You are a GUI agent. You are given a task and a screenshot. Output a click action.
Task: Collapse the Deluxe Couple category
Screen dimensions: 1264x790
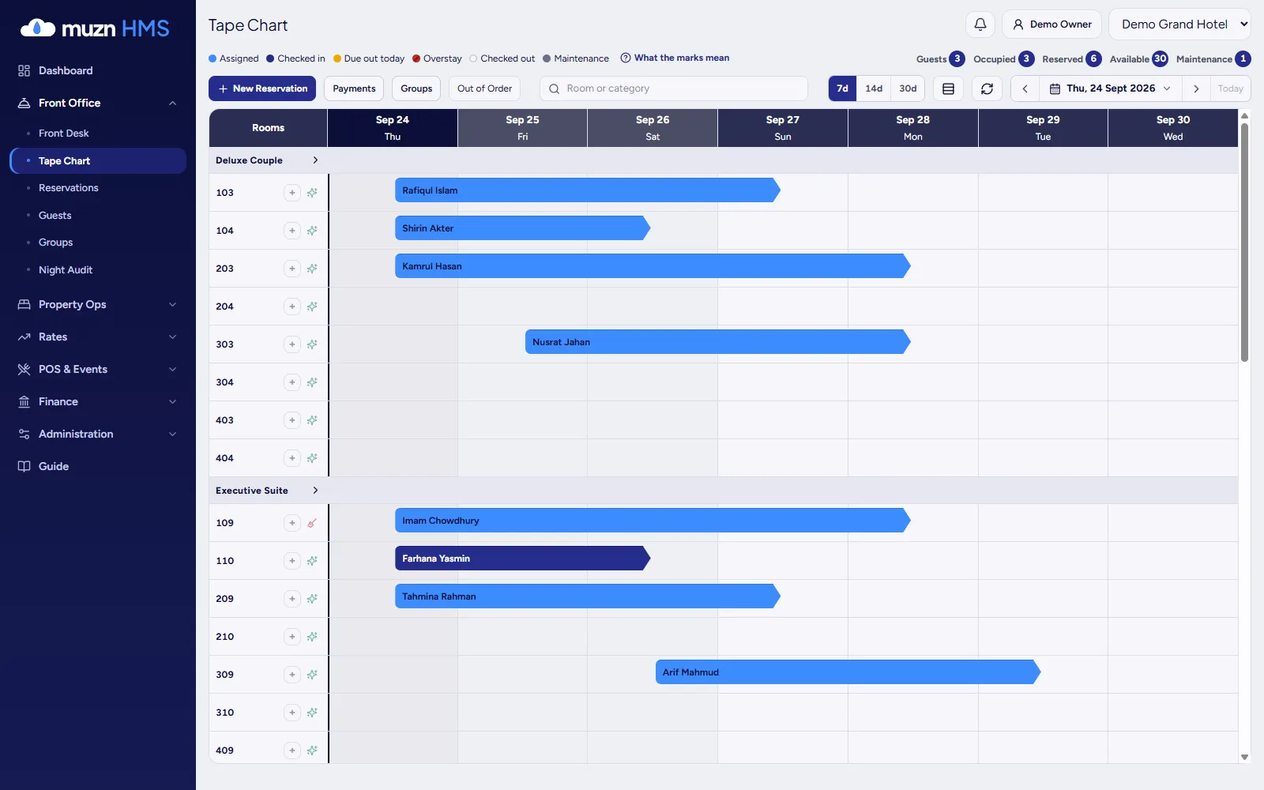(x=315, y=160)
